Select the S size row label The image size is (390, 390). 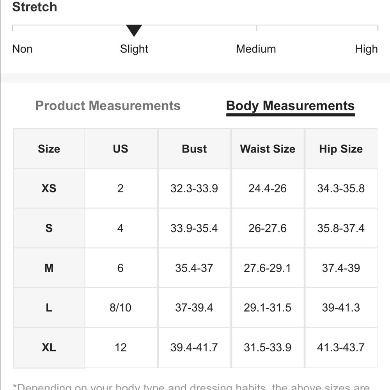tap(49, 228)
